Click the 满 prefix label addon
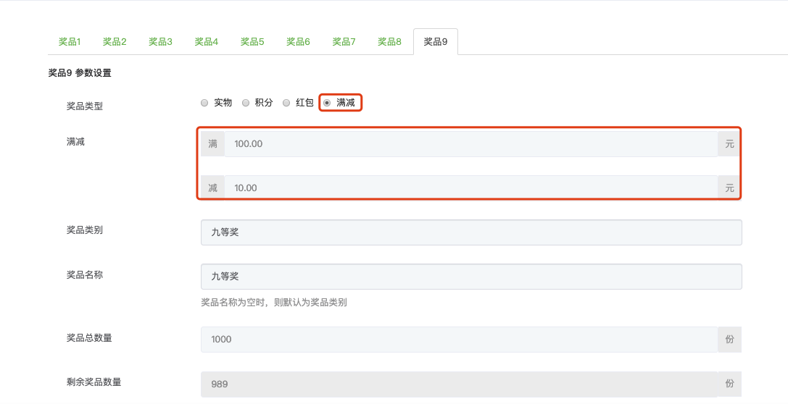 (x=213, y=144)
